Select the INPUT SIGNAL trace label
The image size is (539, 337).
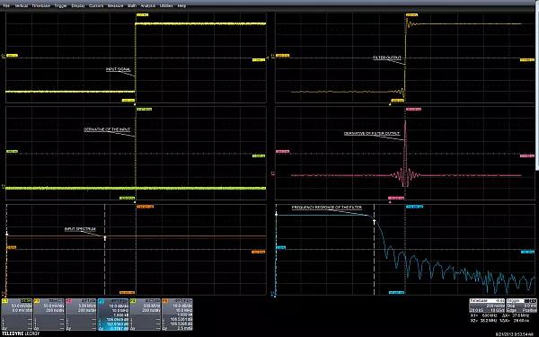coord(118,69)
